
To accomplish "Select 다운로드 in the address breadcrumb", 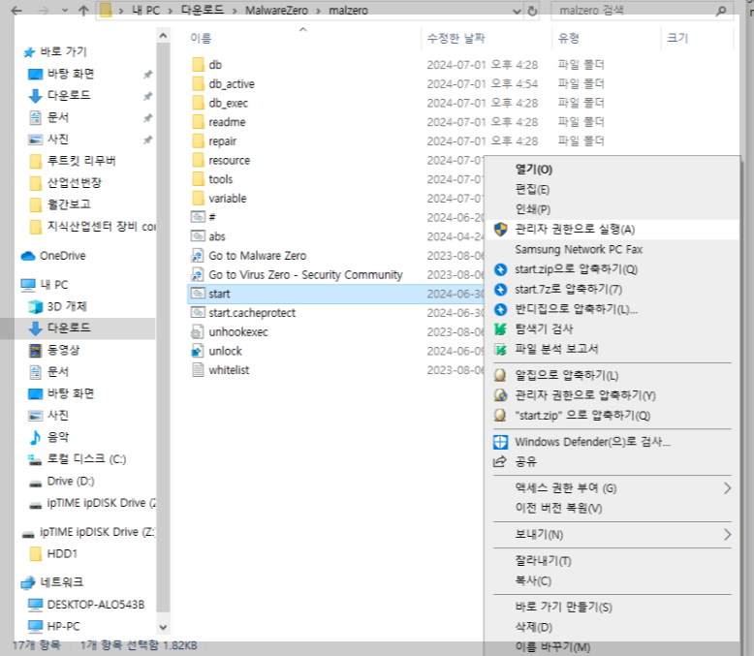I will pos(203,11).
